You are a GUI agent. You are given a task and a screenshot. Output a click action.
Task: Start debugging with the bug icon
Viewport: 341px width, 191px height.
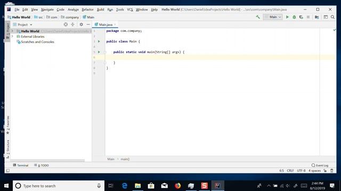point(294,17)
